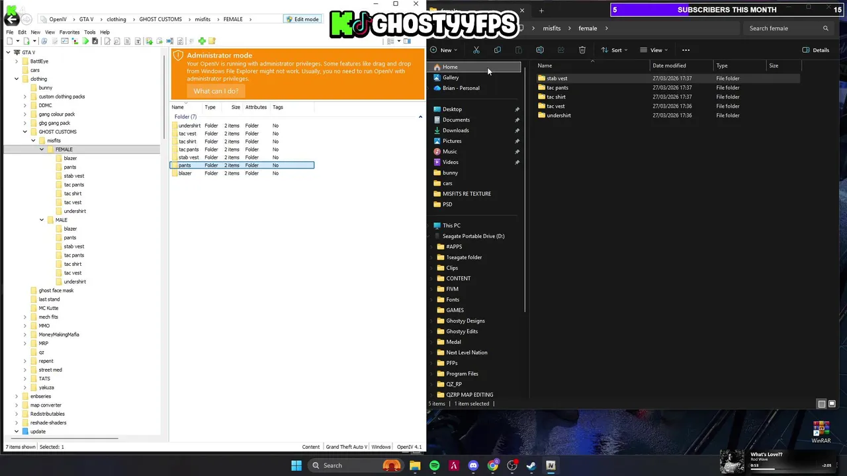Collapse the clothing tree node
The width and height of the screenshot is (847, 476).
point(17,79)
